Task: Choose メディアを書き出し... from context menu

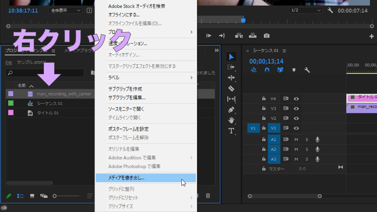Action: point(146,178)
